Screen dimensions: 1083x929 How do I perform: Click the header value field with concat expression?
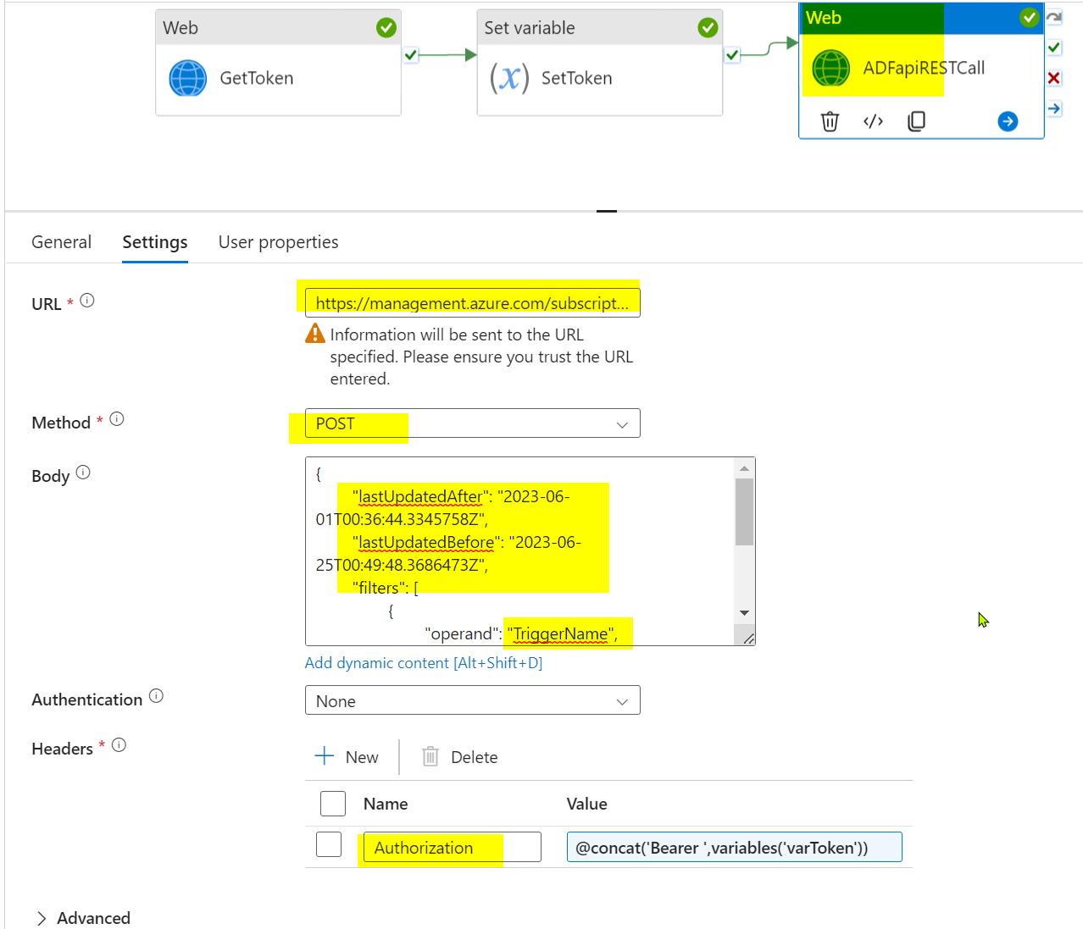point(734,848)
